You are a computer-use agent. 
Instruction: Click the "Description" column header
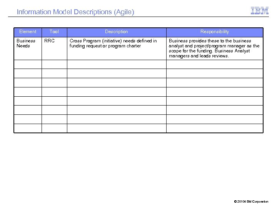pos(117,32)
